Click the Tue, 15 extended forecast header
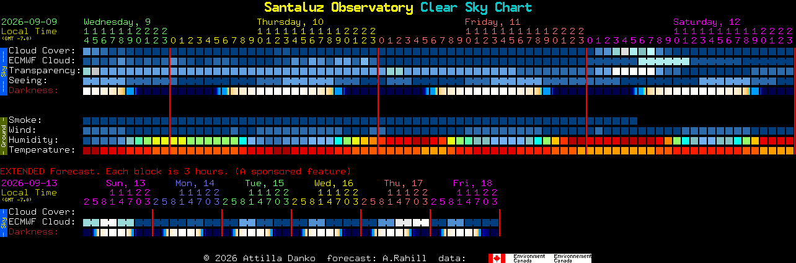796x263 pixels. 264,183
